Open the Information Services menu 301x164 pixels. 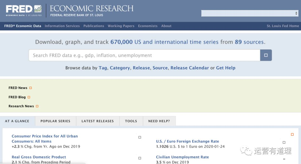tap(62, 26)
